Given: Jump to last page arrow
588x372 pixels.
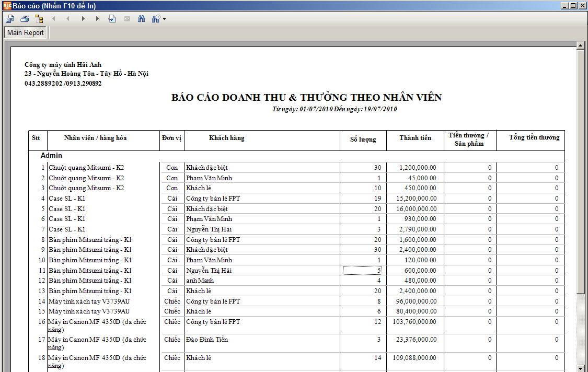Looking at the screenshot, I should coord(98,19).
